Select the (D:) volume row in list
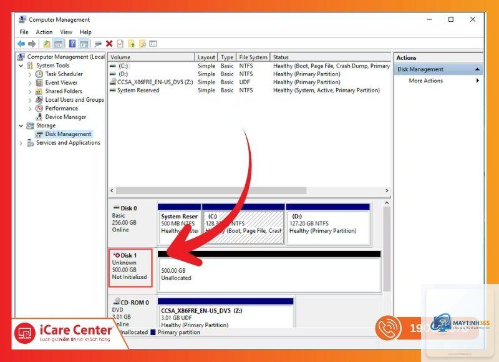 [x=249, y=74]
